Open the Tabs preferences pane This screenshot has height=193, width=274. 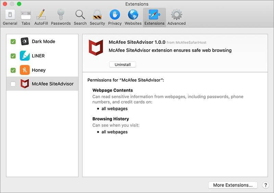click(x=26, y=17)
